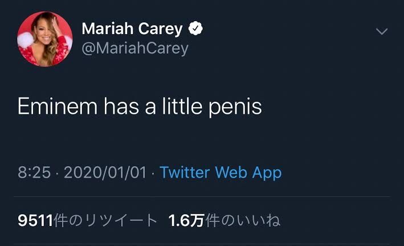Viewport: 404px width, 246px height.
Task: Click the word Carey in display name
Action: tap(160, 29)
